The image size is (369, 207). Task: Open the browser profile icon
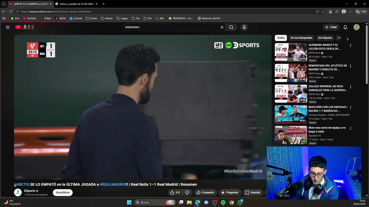click(344, 11)
